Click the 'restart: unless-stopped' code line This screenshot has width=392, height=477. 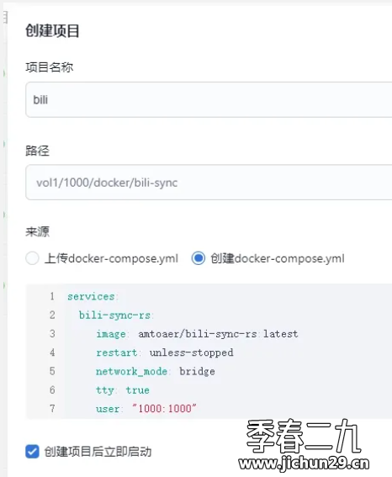[165, 352]
